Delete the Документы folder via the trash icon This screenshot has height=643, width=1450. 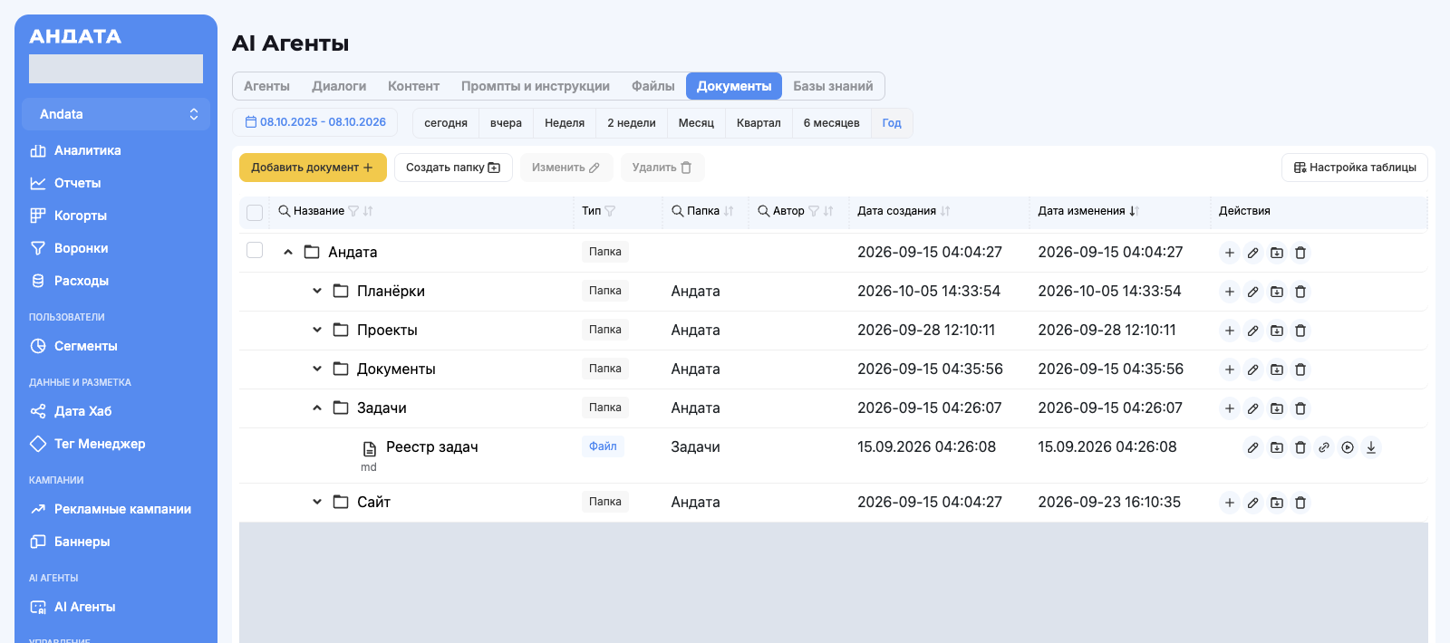coord(1300,369)
